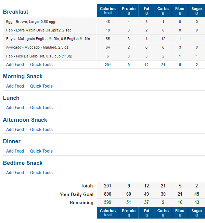205x223 pixels.
Task: Open Quick Tools under Morning Snack
Action: pyautogui.click(x=41, y=86)
